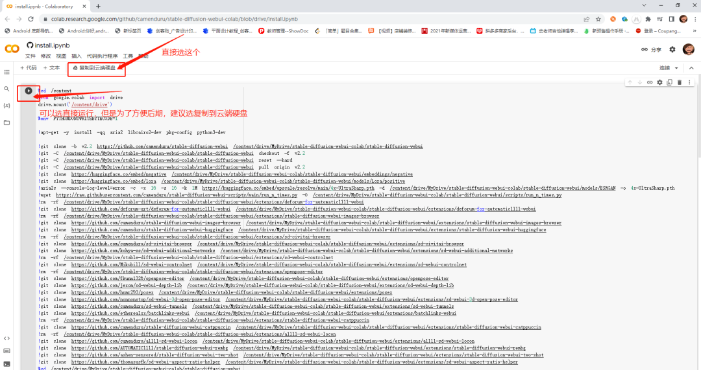Viewport: 701px width, 370px height.
Task: Open Chrome profile avatar
Action: pos(683,19)
